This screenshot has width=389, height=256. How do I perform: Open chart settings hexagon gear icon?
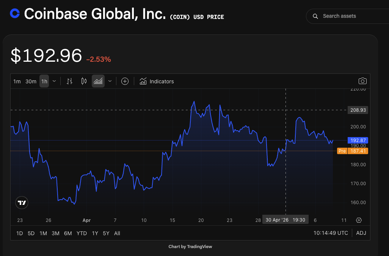point(359,220)
